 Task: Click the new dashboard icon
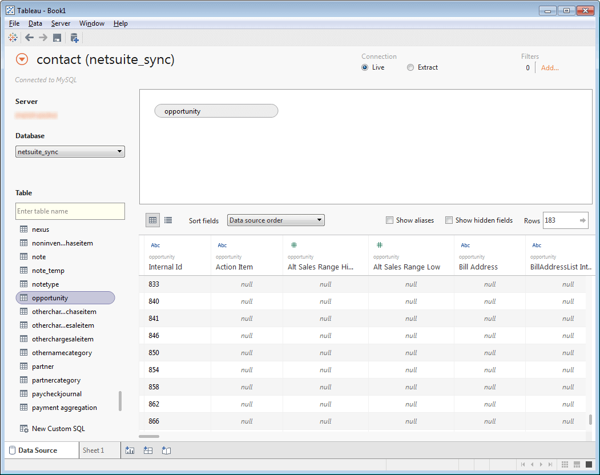point(148,450)
